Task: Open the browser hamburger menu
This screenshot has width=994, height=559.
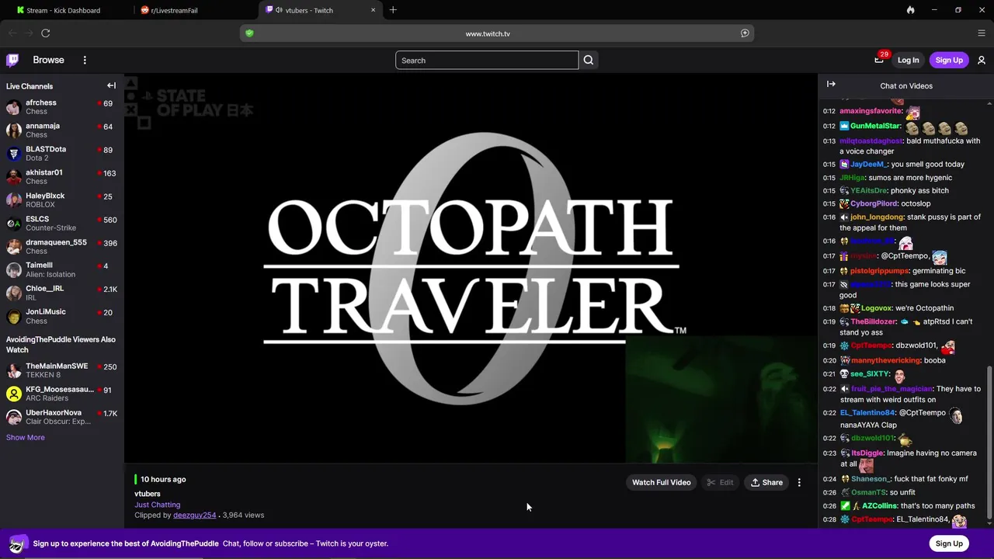Action: coord(982,33)
